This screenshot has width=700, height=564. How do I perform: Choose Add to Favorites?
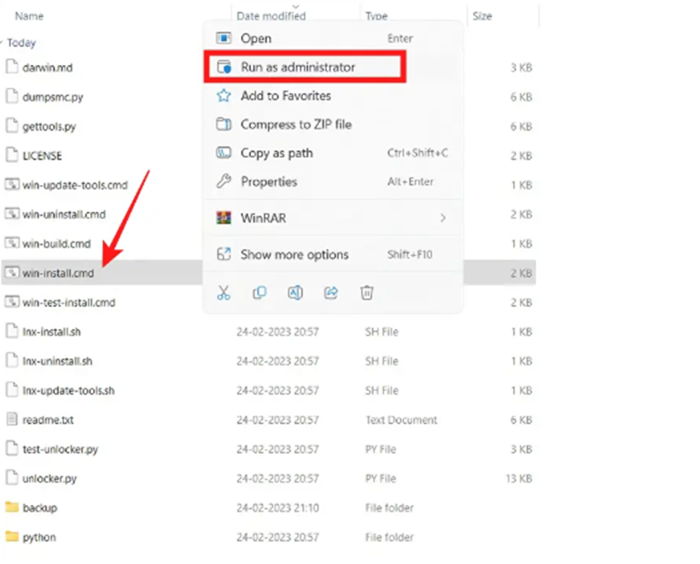coord(333,96)
